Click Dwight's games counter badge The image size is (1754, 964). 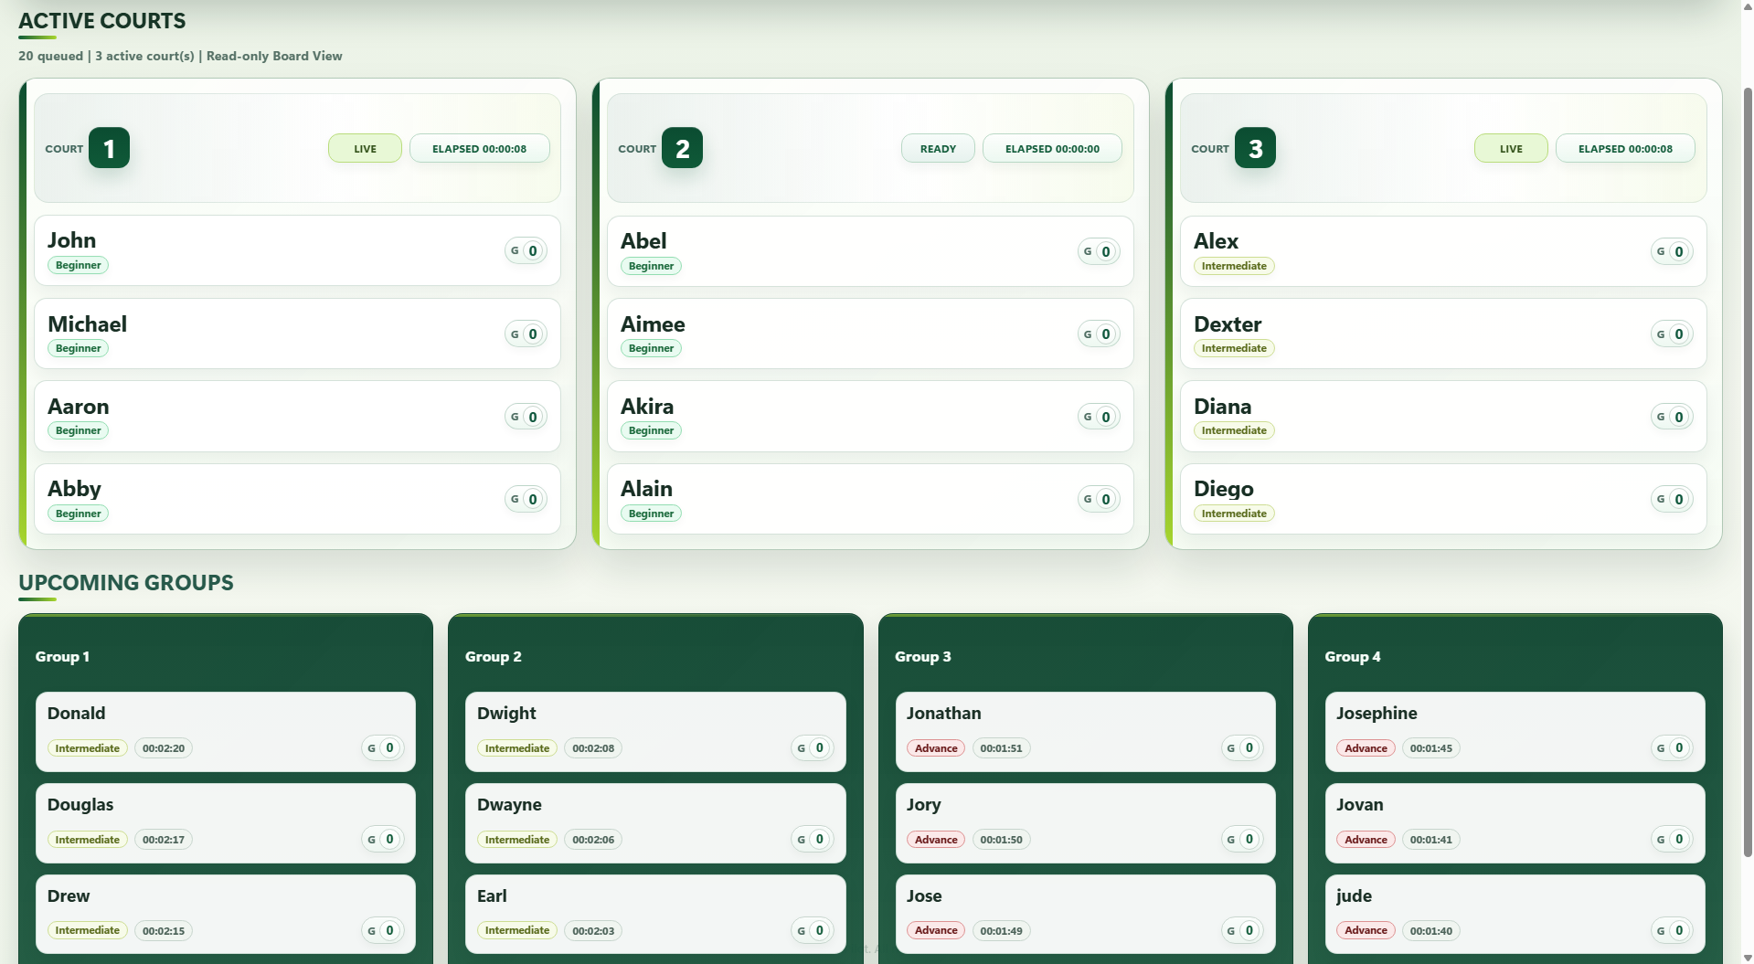point(812,747)
